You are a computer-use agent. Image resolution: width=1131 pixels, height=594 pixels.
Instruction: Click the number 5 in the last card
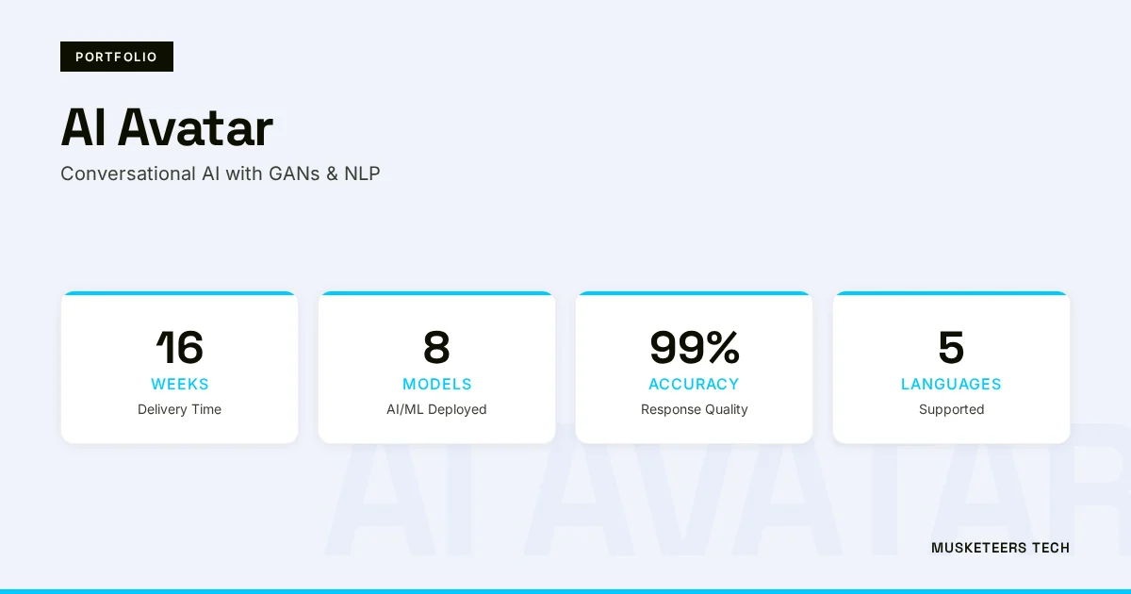951,348
